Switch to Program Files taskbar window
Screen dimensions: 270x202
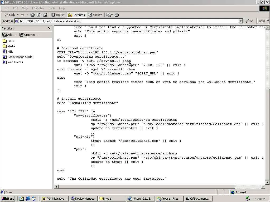click(x=170, y=199)
